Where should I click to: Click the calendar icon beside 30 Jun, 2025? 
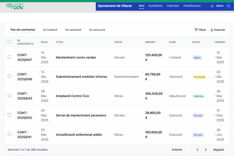tap(215, 135)
